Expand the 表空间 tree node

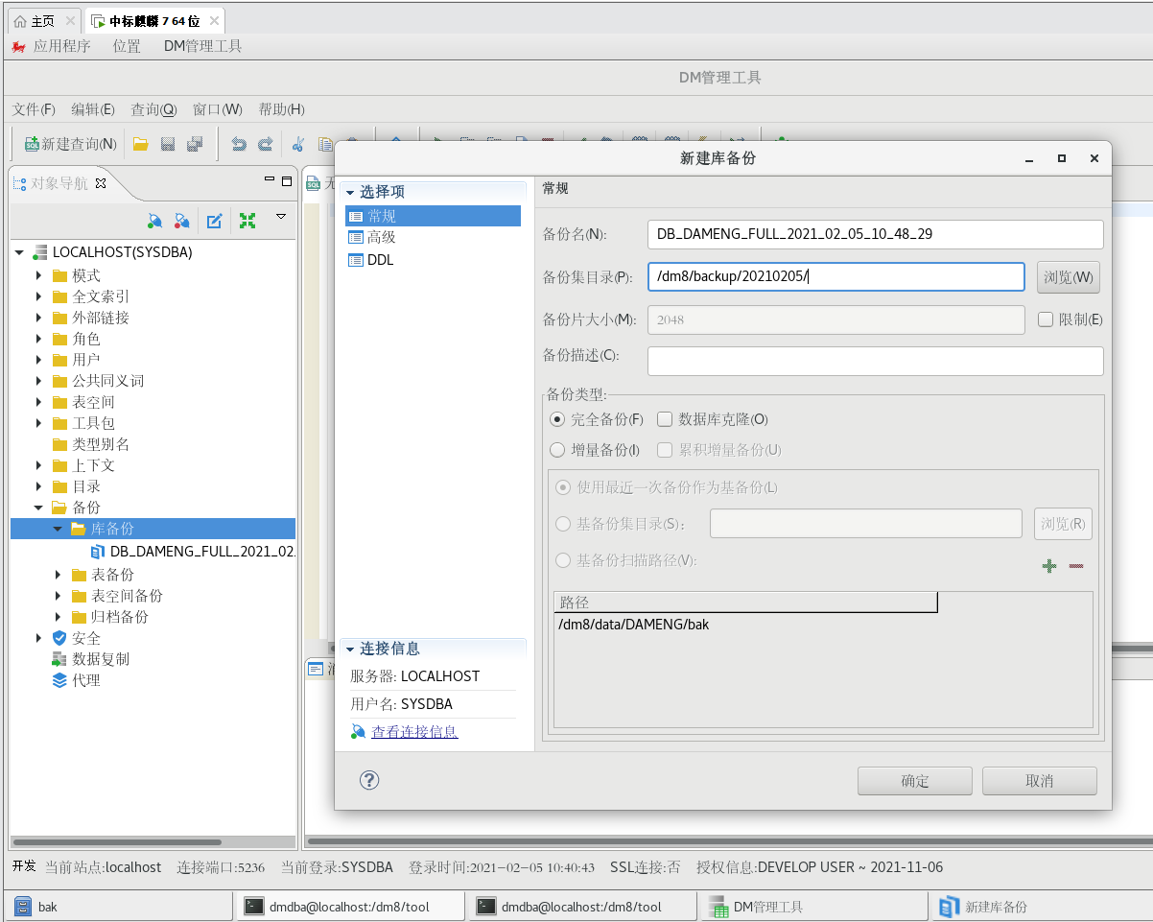[x=39, y=402]
